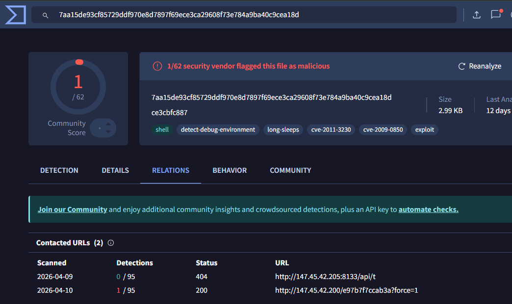Switch to the RELATIONS tab

(x=171, y=170)
